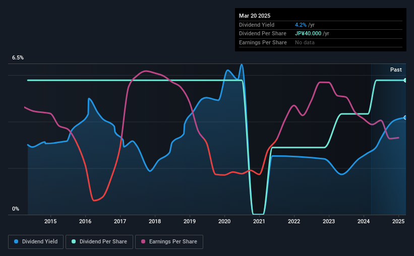Click the 0% y-axis label

16,209
